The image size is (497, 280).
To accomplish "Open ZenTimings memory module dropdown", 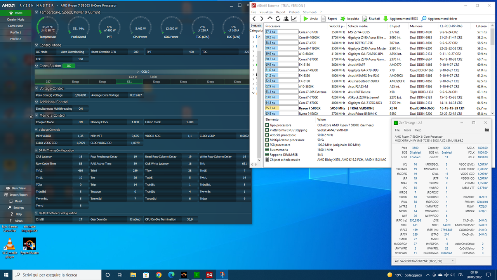I will pyautogui.click(x=424, y=261).
